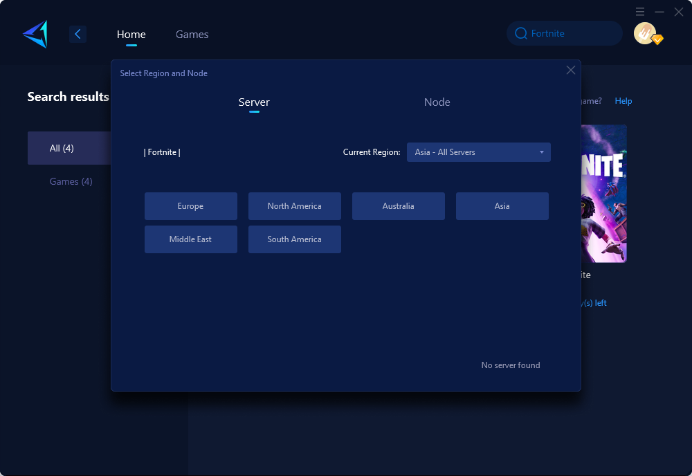Choose the Middle East region
Image resolution: width=692 pixels, height=476 pixels.
coord(191,239)
